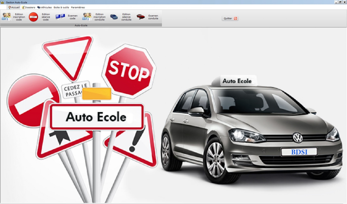Restore down the application window
Screen dimensions: 347x204
340,2
